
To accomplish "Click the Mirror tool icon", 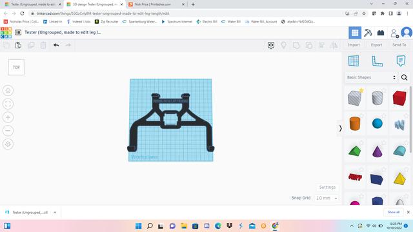I will [x=334, y=45].
